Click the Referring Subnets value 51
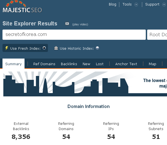Image resolution: width=167 pixels, height=145 pixels. point(156,137)
